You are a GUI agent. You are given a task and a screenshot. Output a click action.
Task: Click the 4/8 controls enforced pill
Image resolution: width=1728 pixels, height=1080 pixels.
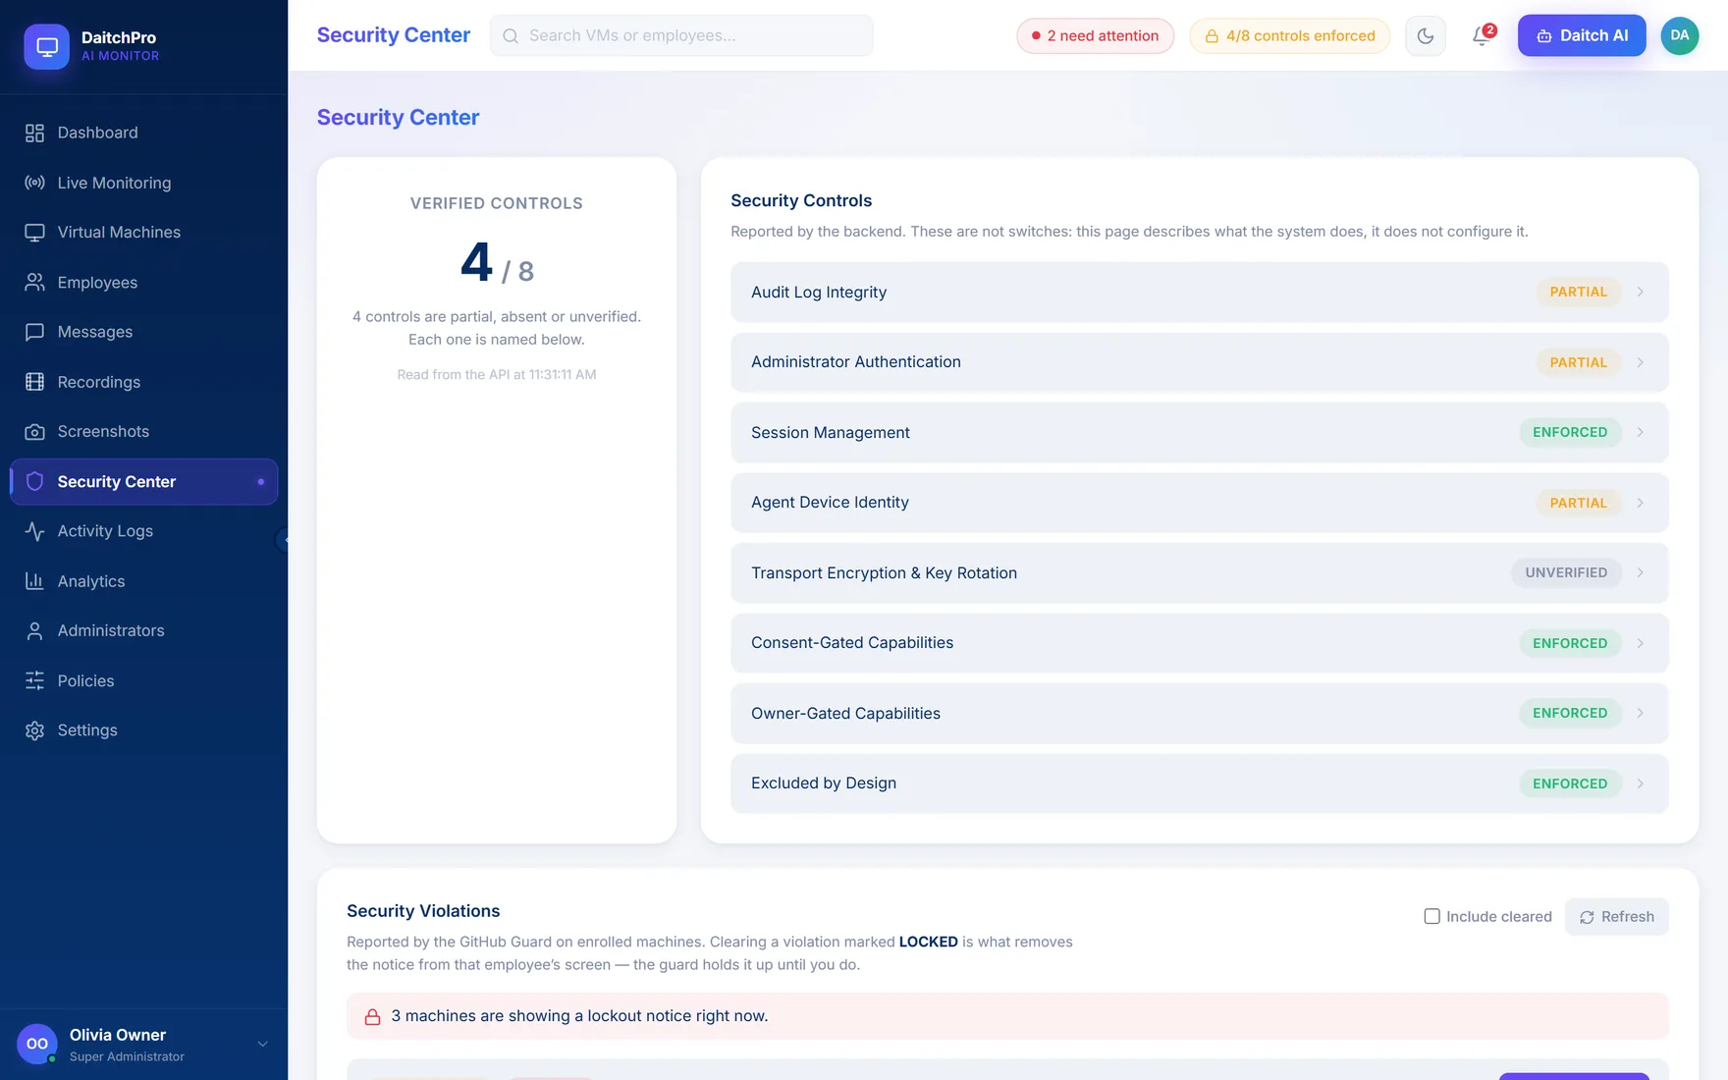pyautogui.click(x=1289, y=35)
